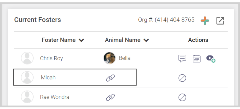Screen dimensions: 240x109
Task: Click the link animal icon for Micah
Action: [110, 78]
